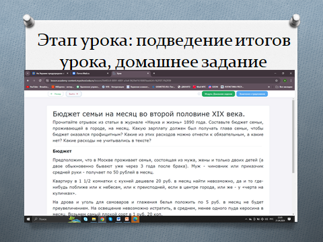Click the blue button next to the green one

pos(252,94)
